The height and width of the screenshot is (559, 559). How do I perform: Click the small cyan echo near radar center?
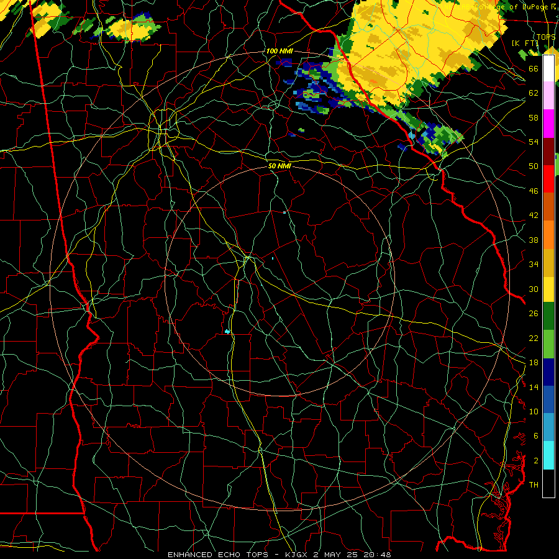227,332
